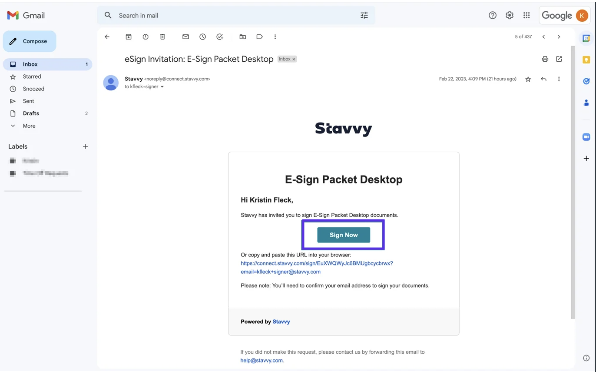Viewport: 596px width, 372px height.
Task: Snooze this email with the clock icon
Action: point(202,37)
